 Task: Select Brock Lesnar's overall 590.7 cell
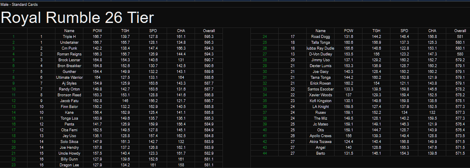(209, 60)
